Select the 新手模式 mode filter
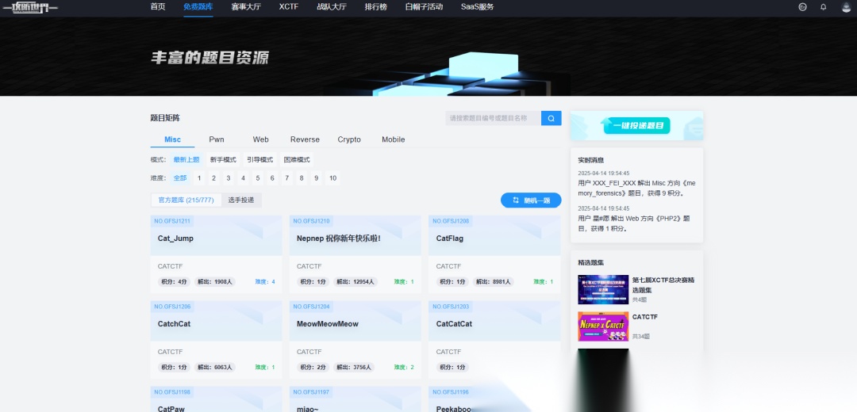 223,160
